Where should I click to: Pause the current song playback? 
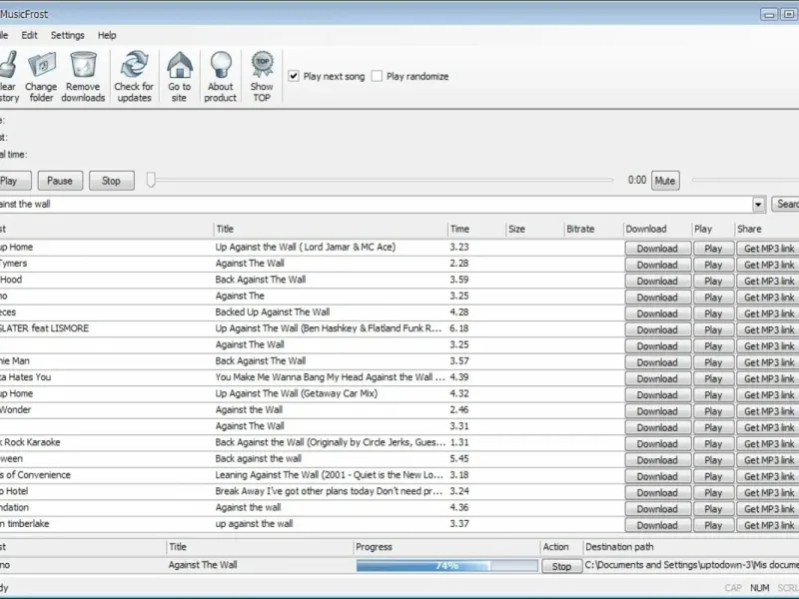click(60, 181)
